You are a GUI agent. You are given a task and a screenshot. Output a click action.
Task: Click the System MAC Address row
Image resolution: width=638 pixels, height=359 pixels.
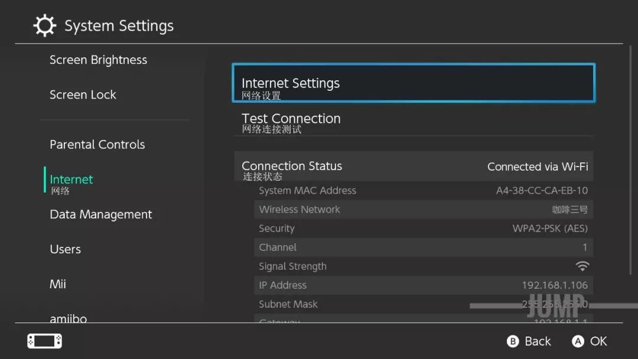[423, 191]
